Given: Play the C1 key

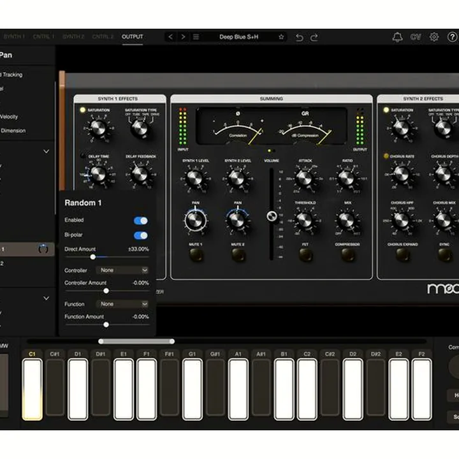Looking at the screenshot, I should coord(33,390).
